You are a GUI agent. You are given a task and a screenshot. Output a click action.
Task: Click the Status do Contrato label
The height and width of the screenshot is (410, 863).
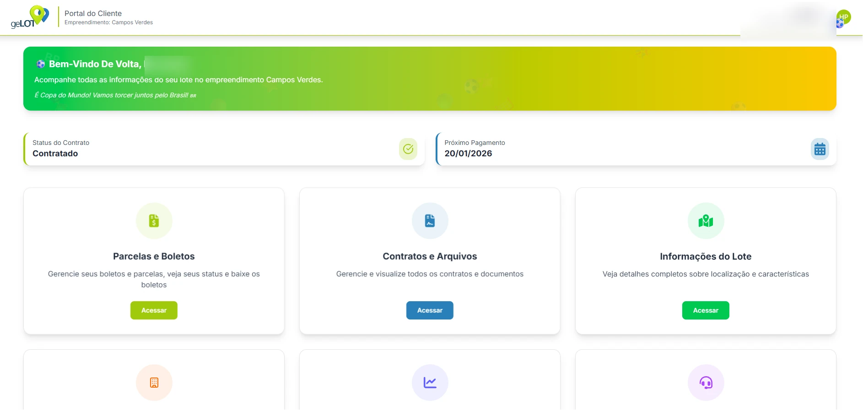tap(61, 143)
